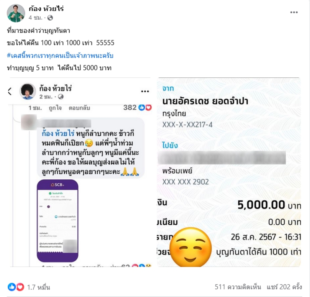This screenshot has width=310, height=297.
Task: Click the back arrow in embedded screenshot
Action: (x=9, y=91)
